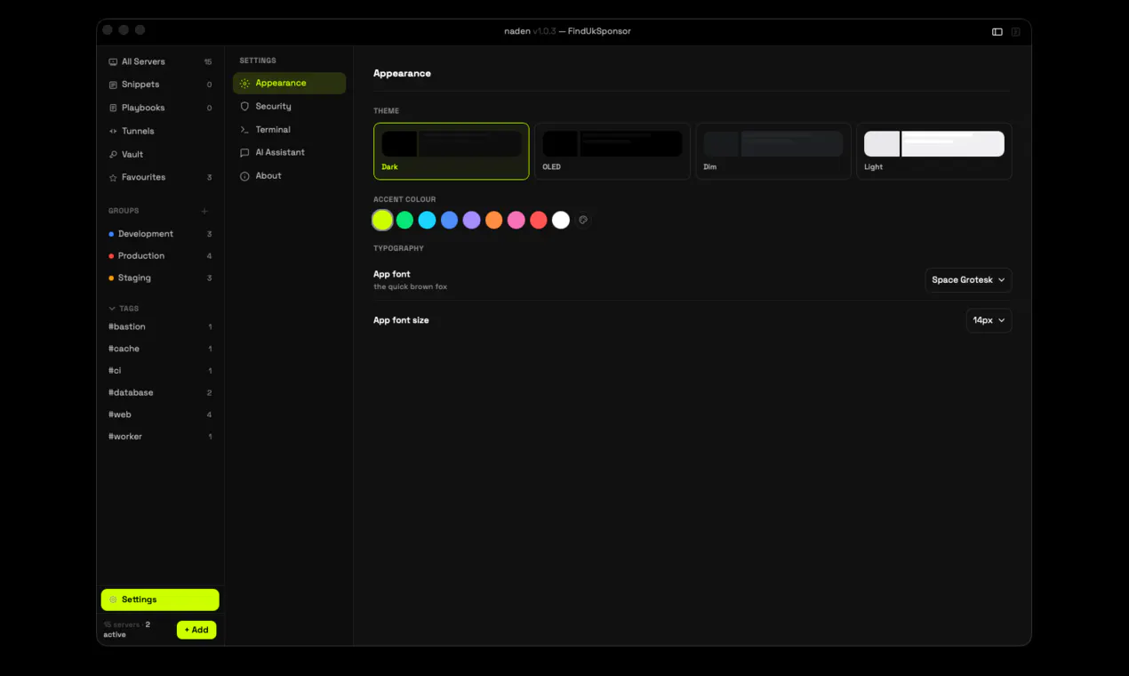
Task: Show Favourites via the star icon
Action: click(x=113, y=178)
